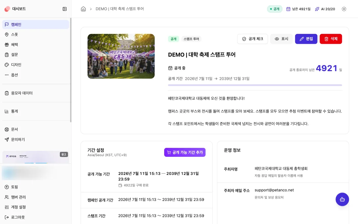Click the red 삭제 delete button
The width and height of the screenshot is (358, 224).
[x=331, y=39]
